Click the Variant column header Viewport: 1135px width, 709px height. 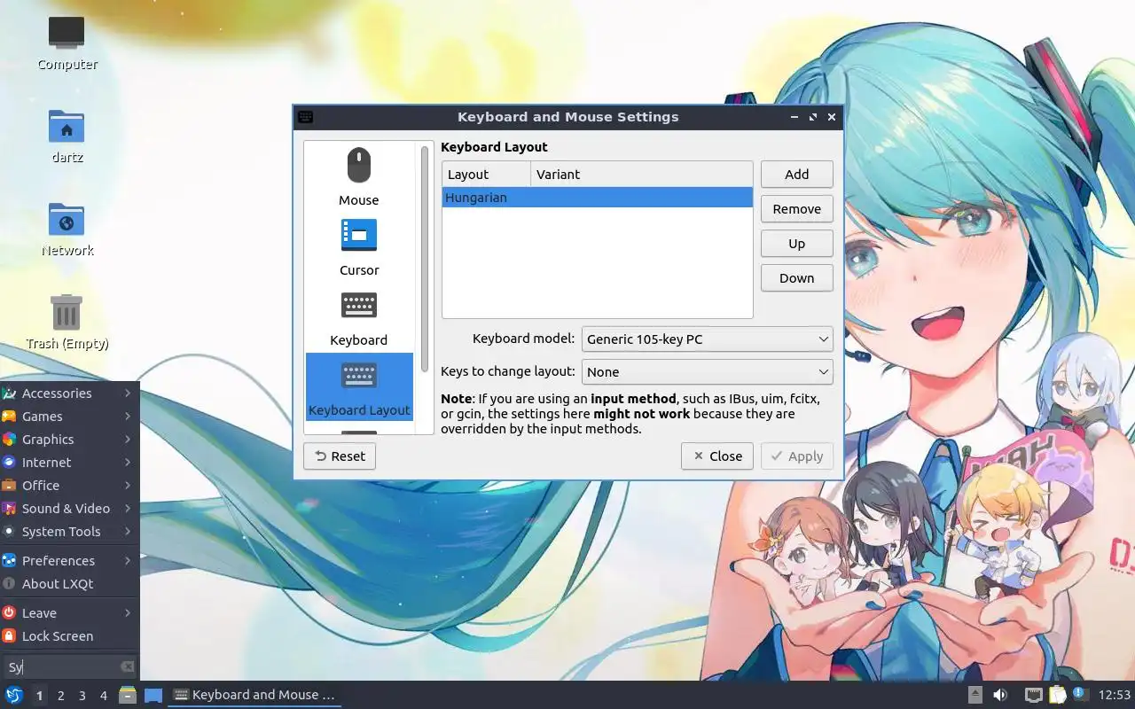click(x=641, y=174)
